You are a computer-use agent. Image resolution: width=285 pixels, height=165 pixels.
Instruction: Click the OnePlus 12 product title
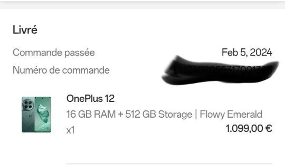(x=90, y=99)
